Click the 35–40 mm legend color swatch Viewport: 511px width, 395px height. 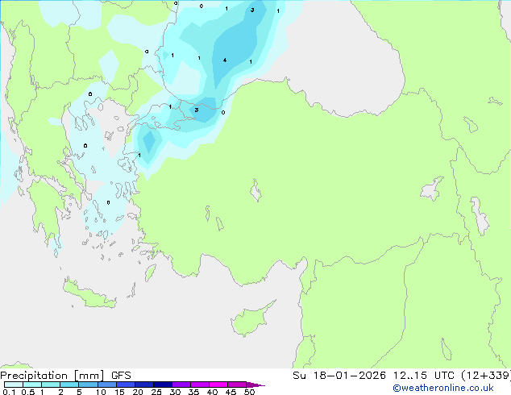pyautogui.click(x=200, y=385)
